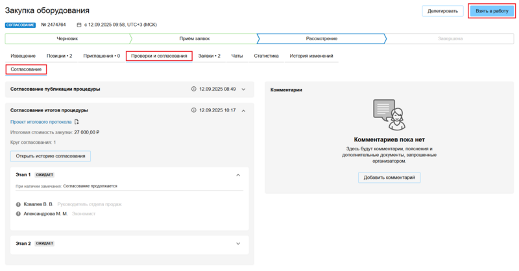Screen dimensions: 519x271
Task: Click the status icon beside Ковалев В. В.
Action: pos(18,204)
